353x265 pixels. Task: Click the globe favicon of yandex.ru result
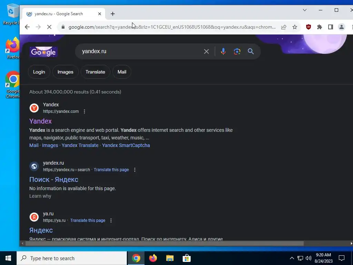point(34,166)
